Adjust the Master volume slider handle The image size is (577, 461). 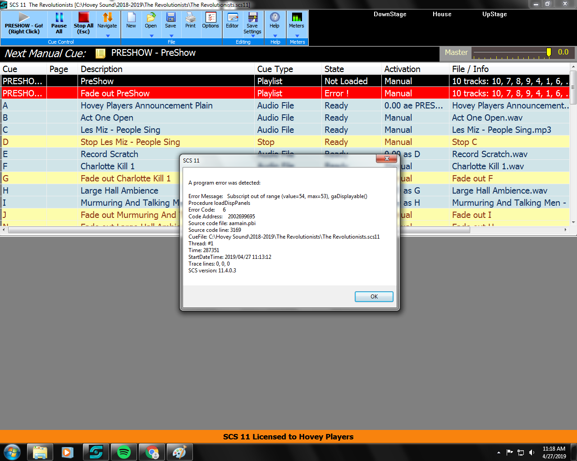[x=549, y=53]
